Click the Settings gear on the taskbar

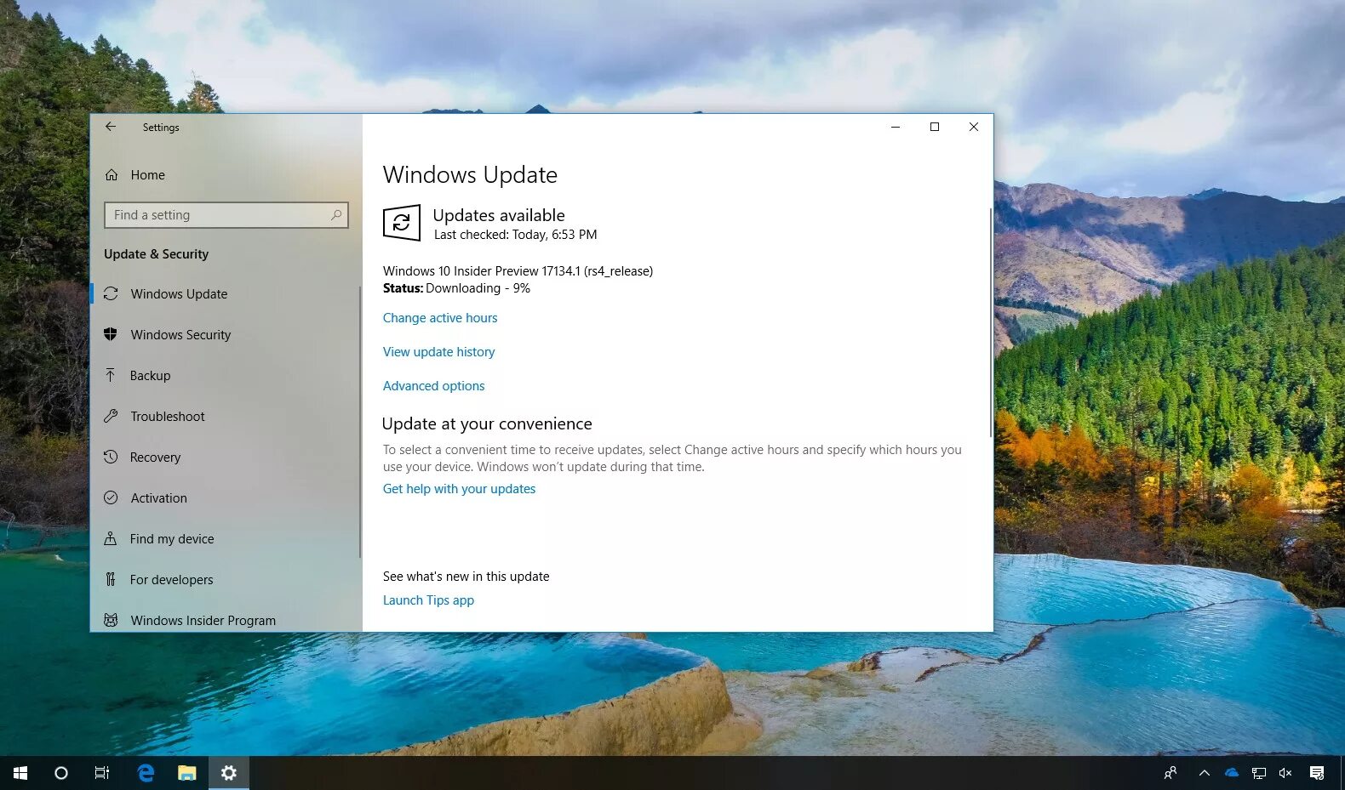coord(228,773)
